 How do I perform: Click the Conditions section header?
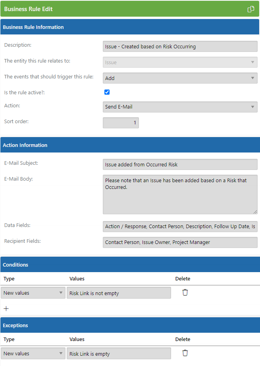[x=130, y=265]
